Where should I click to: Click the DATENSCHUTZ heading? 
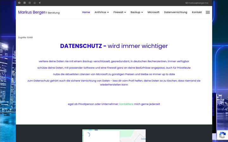coord(114,46)
